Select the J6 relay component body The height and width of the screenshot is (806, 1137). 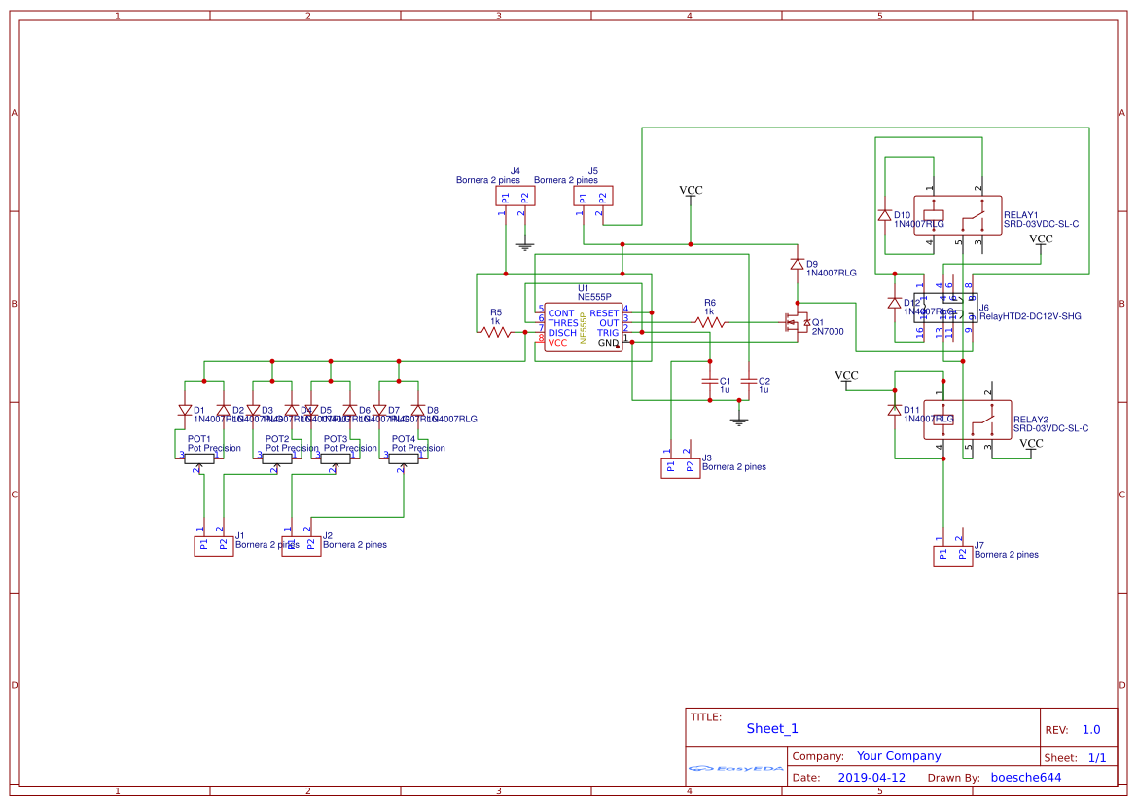[x=944, y=308]
